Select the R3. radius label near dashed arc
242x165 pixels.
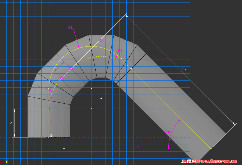121,51
